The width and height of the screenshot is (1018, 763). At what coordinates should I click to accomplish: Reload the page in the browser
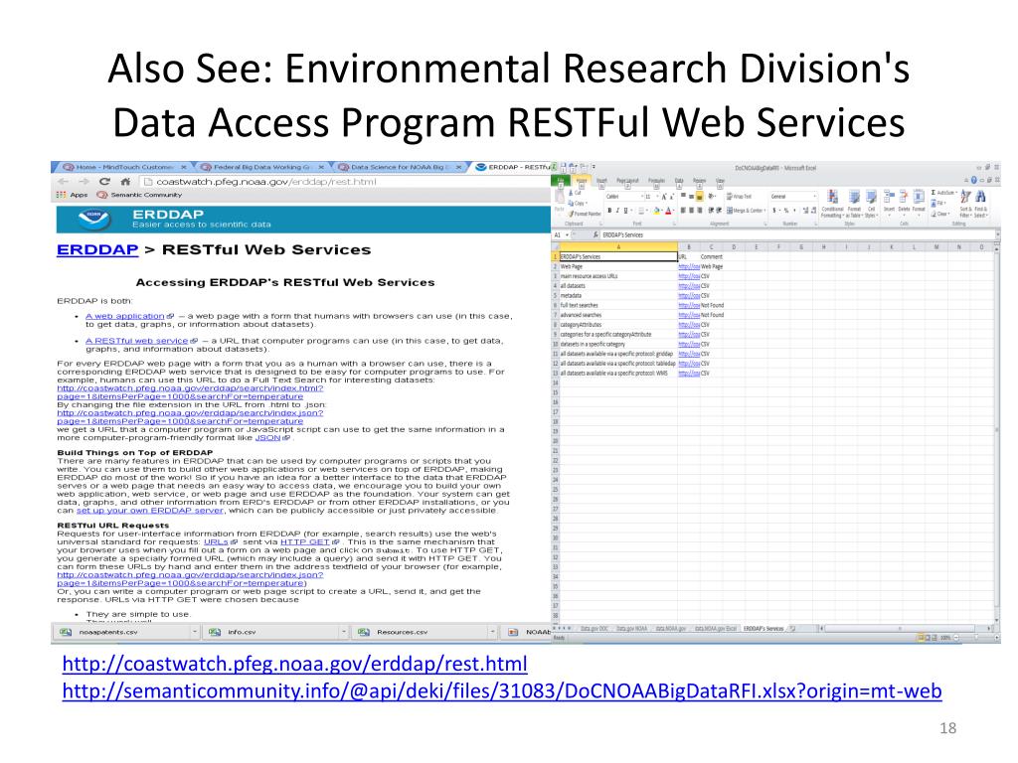coord(104,182)
